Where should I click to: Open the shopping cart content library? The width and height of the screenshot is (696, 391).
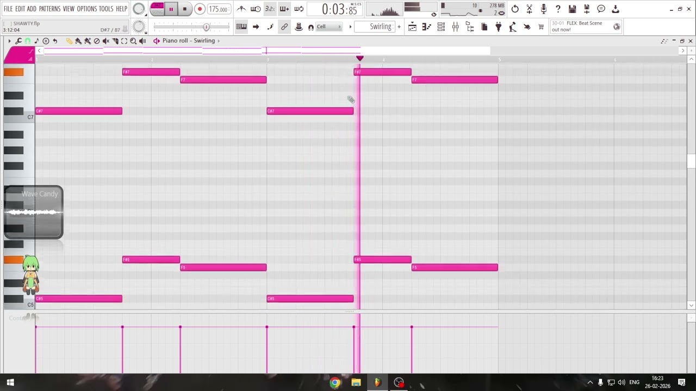pos(541,27)
